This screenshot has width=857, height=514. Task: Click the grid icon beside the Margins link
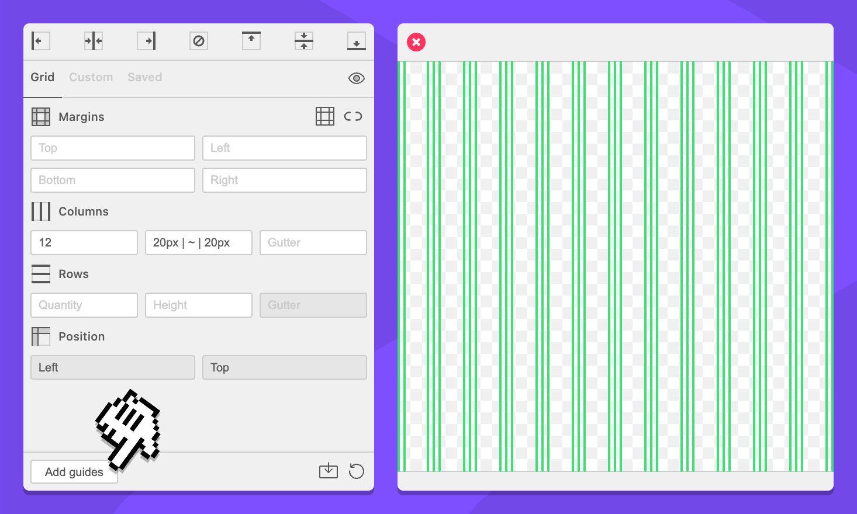325,116
